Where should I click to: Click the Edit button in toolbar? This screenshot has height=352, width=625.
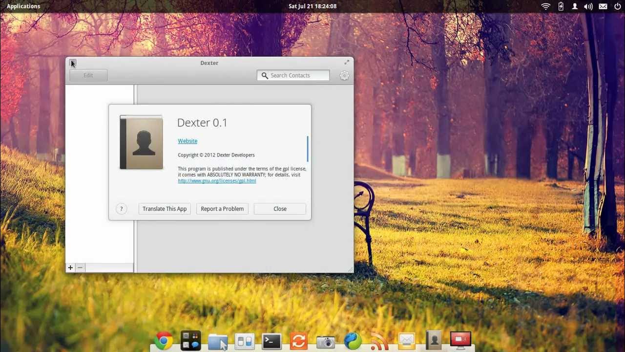[88, 75]
